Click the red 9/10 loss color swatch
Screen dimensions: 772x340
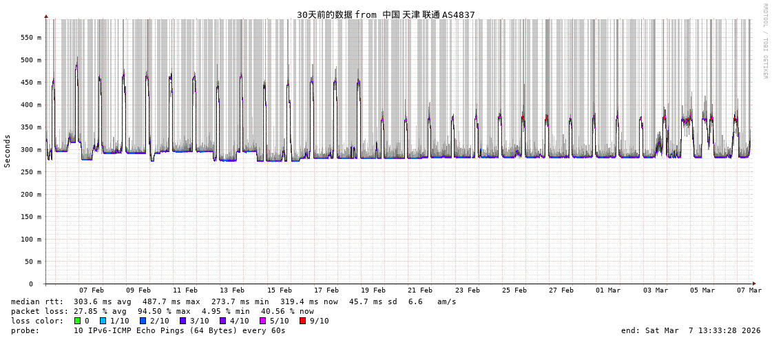(x=303, y=321)
